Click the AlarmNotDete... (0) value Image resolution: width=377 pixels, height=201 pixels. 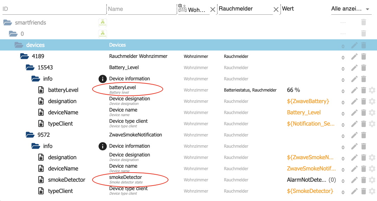click(311, 180)
